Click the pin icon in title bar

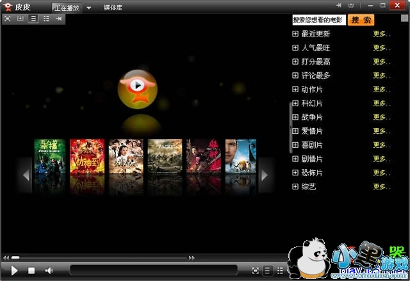coord(339,5)
